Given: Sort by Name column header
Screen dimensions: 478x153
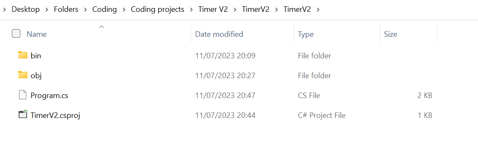Looking at the screenshot, I should point(36,34).
